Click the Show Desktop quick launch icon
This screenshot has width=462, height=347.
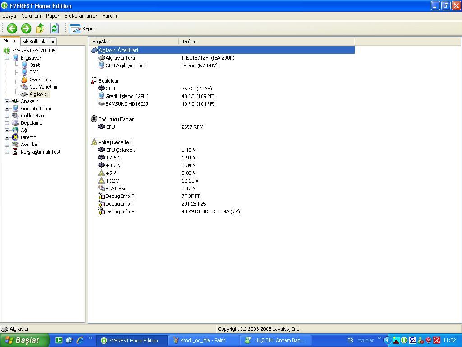[69, 340]
